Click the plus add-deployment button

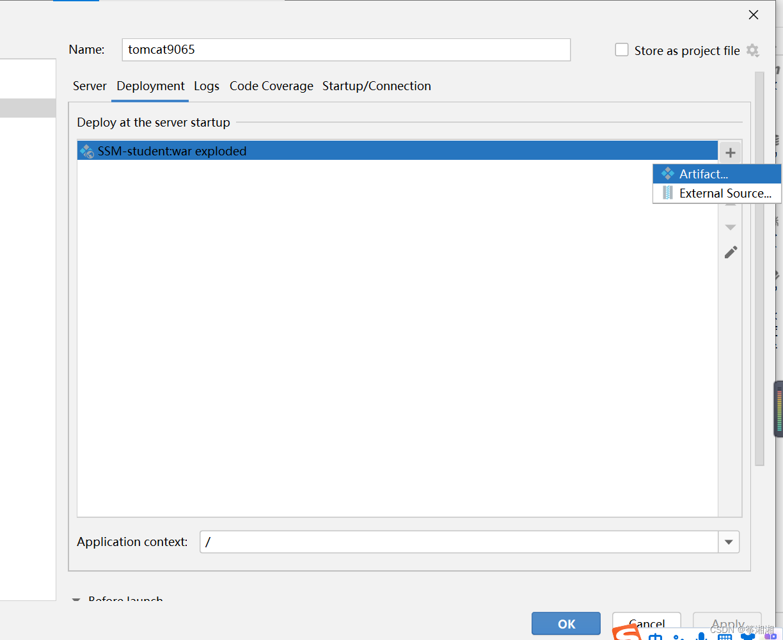(x=730, y=153)
